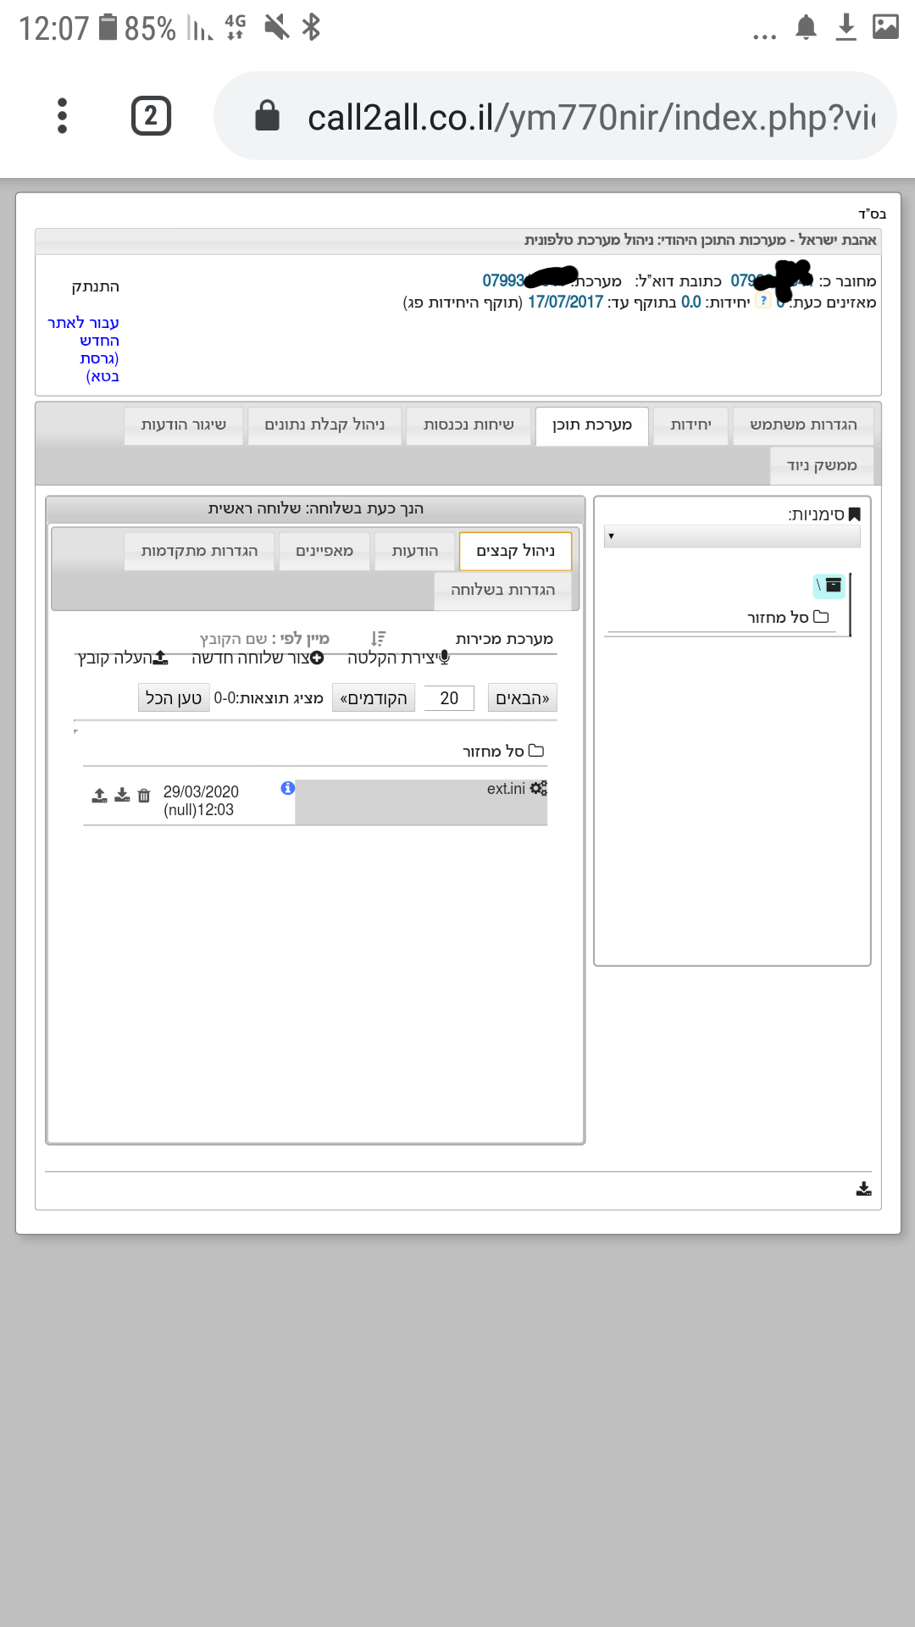
Task: Click the «הבאים next page button
Action: (523, 698)
